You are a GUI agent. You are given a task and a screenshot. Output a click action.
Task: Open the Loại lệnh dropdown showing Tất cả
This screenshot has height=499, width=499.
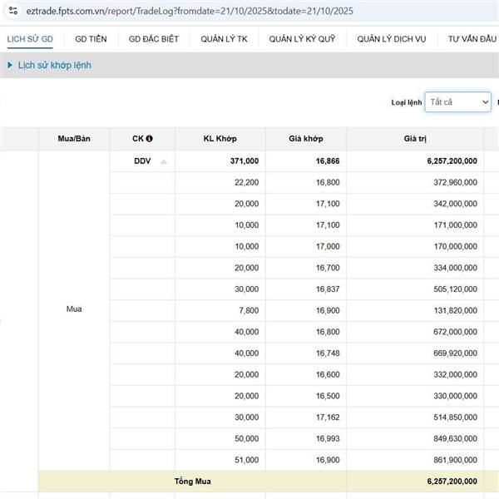(x=457, y=102)
